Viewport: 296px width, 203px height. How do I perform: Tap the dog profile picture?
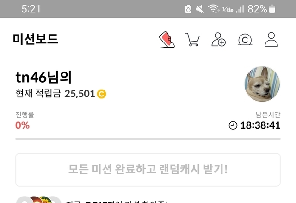click(262, 84)
